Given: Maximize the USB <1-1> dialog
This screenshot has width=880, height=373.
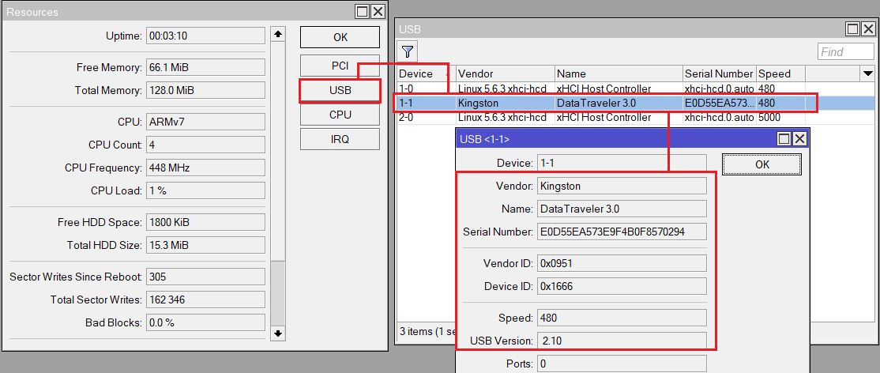Looking at the screenshot, I should tap(784, 139).
